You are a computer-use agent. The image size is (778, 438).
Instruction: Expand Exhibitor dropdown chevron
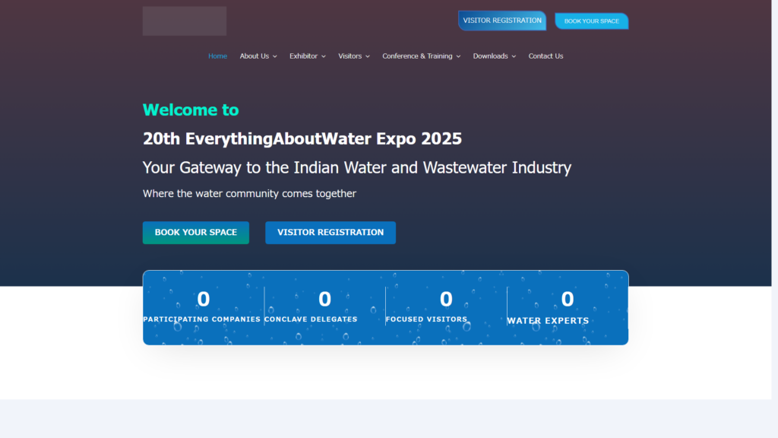pos(324,56)
